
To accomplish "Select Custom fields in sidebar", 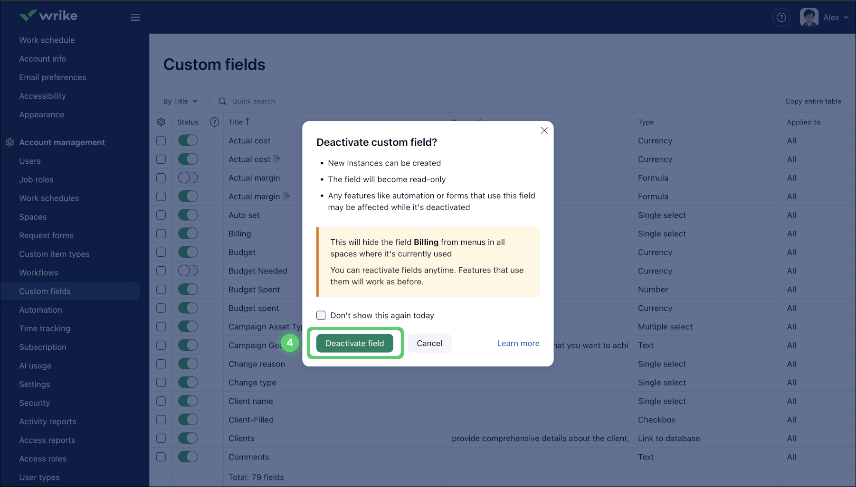I will 70,291.
